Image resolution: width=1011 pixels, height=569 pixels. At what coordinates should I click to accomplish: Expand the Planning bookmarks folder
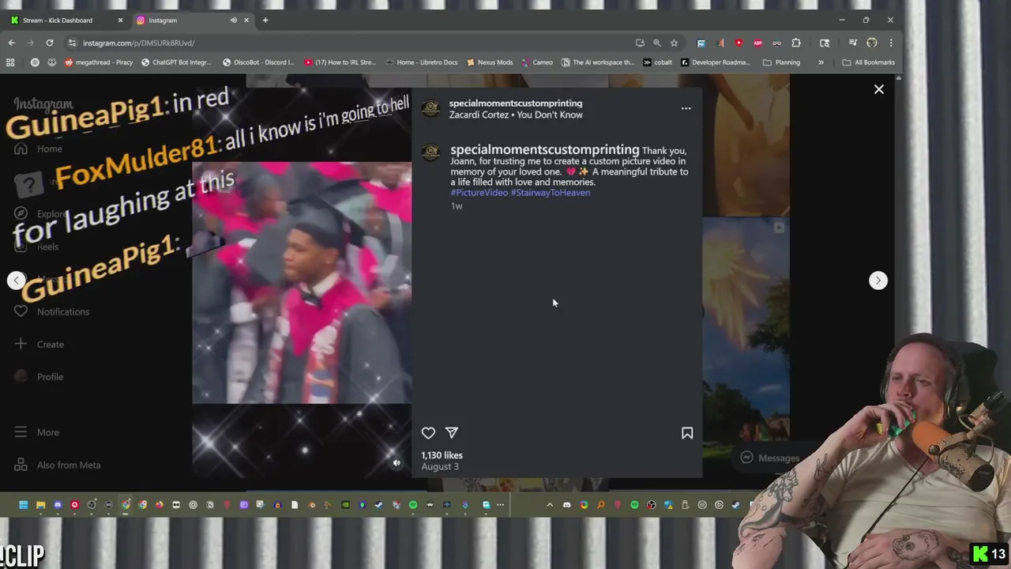point(782,62)
